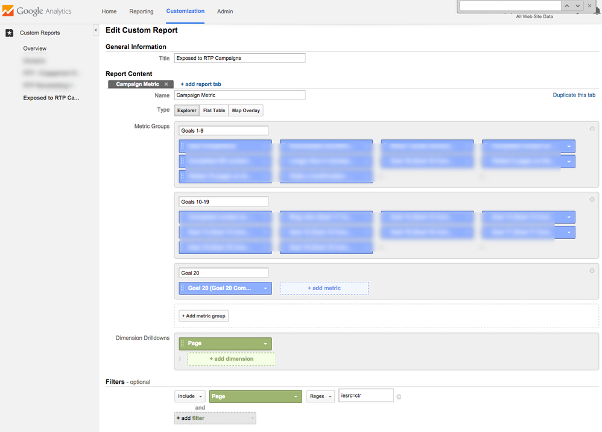Close the browser find bar
The height and width of the screenshot is (432, 602).
coord(589,5)
